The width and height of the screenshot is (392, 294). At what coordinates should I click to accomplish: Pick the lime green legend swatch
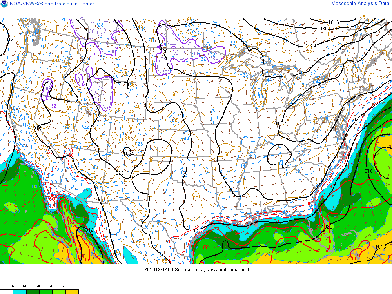(x=59, y=292)
